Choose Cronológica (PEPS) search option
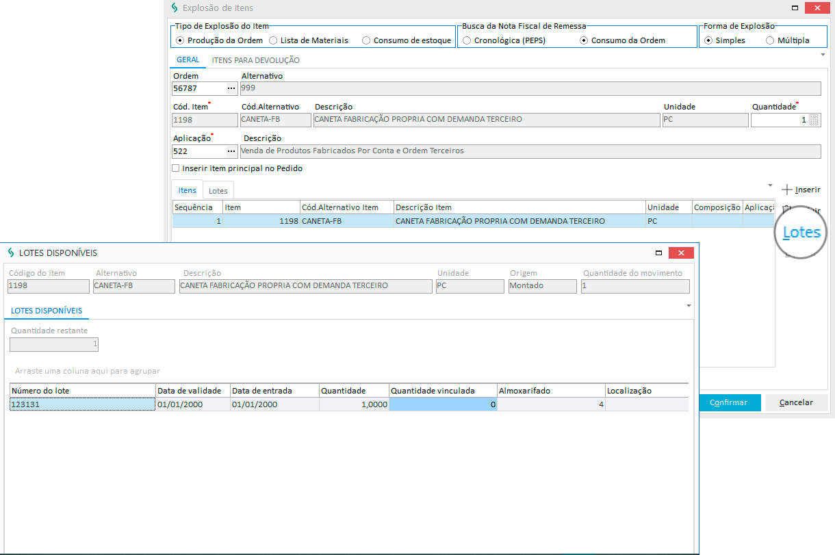Screen dimensions: 835x555 [x=467, y=40]
